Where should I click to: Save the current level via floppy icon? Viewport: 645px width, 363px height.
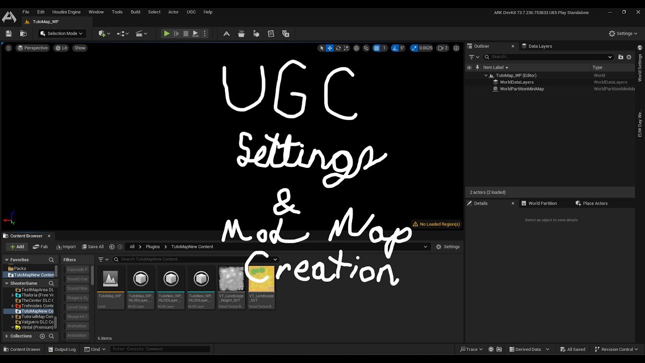tap(9, 34)
